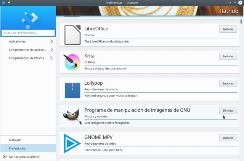Viewport: 244px width, 161px height.
Task: Open the Krita app title
Action: (90, 56)
